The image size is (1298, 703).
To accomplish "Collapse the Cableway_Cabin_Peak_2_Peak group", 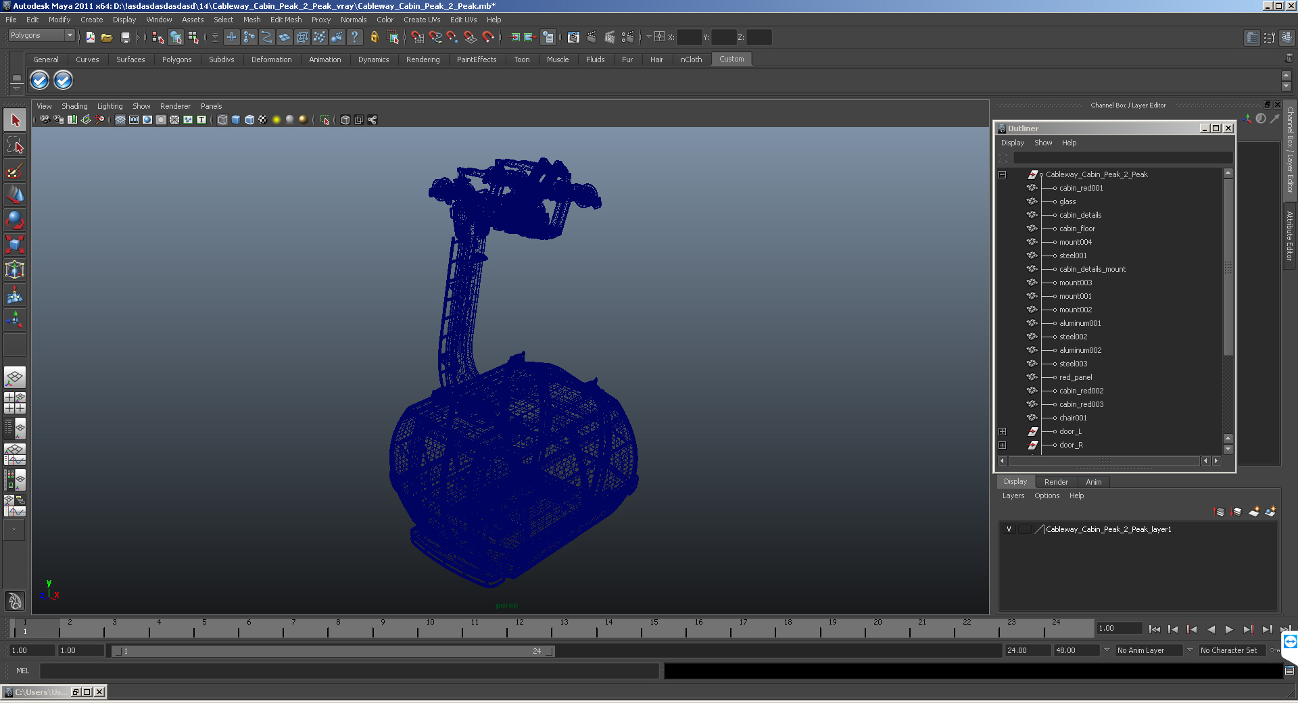I will [x=1003, y=174].
